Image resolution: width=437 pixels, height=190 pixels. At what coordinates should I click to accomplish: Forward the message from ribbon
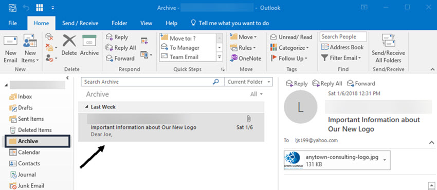[x=120, y=59]
